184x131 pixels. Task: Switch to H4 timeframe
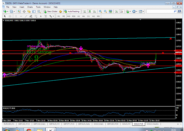[x=83, y=16]
